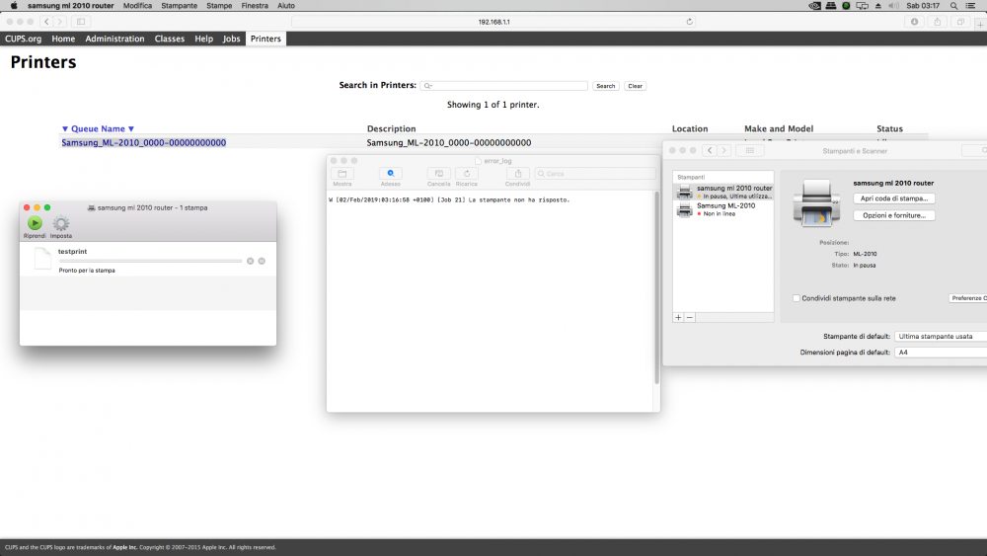The image size is (987, 556).
Task: Open Dimensioni pagina di default dropdown
Action: tap(941, 353)
